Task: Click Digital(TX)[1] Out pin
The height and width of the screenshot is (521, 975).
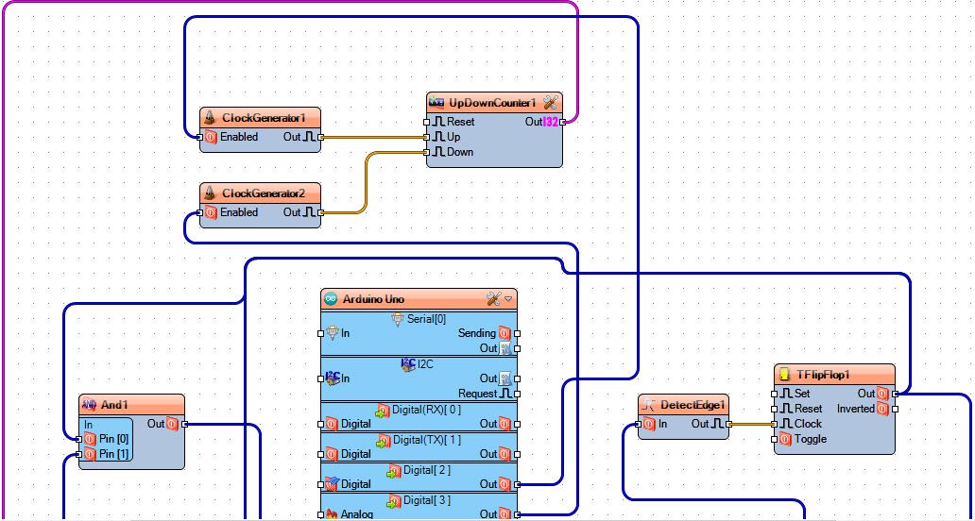Action: pyautogui.click(x=518, y=454)
